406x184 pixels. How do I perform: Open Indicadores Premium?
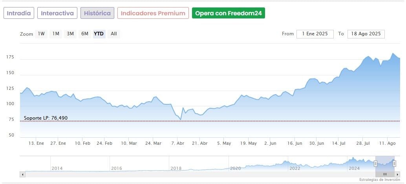153,13
